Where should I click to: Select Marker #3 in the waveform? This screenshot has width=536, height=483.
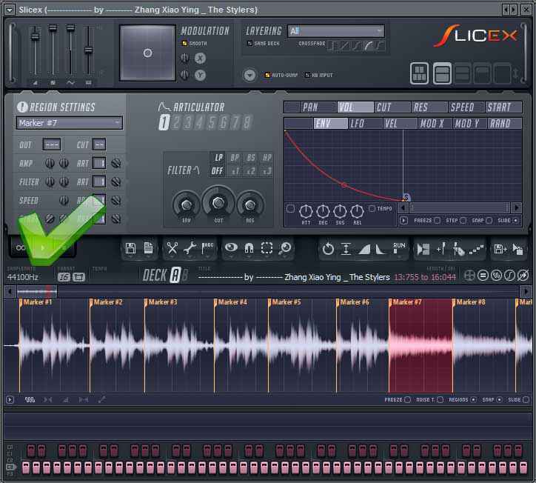(163, 302)
